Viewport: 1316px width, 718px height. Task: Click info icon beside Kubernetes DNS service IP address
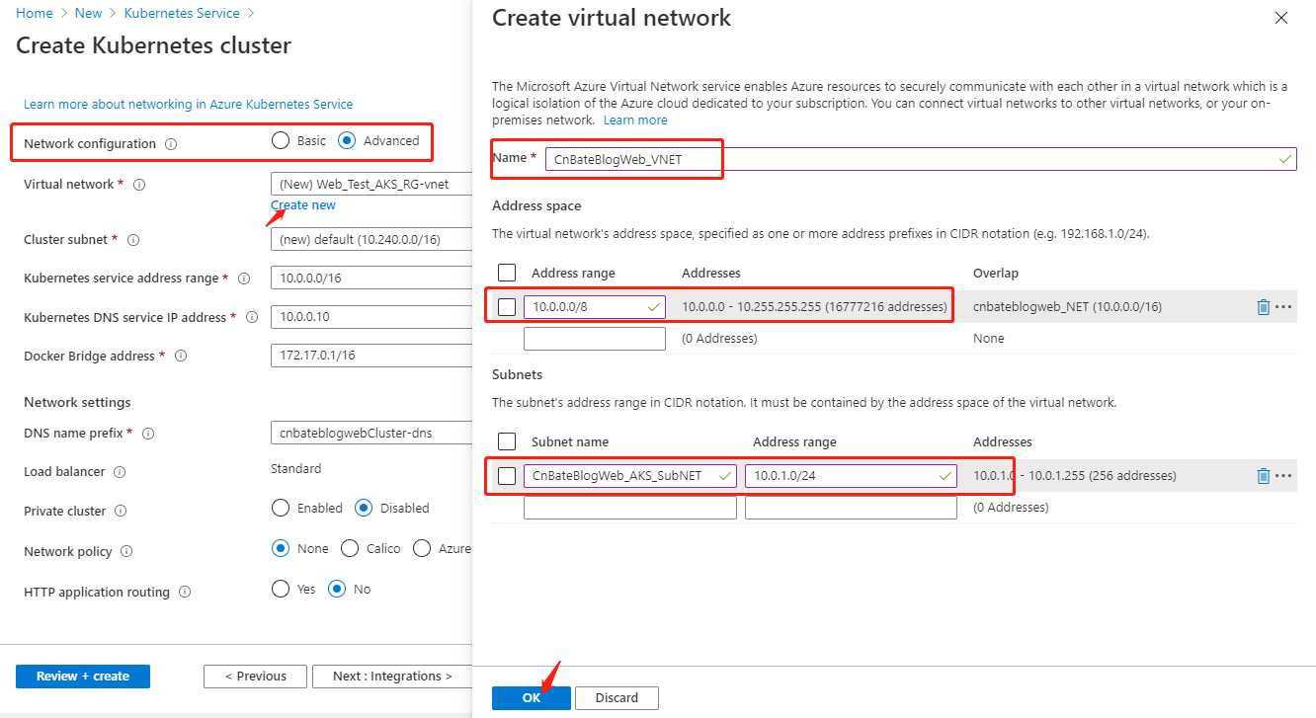point(252,317)
